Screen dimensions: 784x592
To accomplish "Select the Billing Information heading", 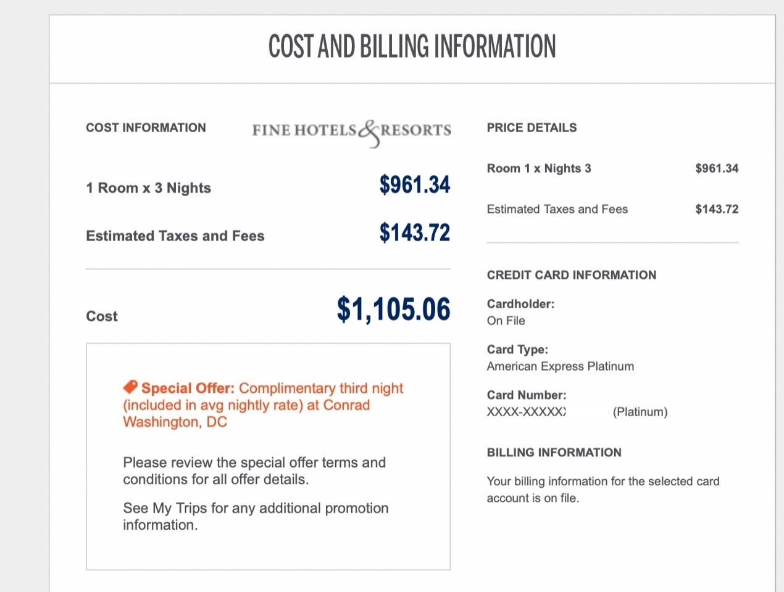I will click(x=554, y=453).
